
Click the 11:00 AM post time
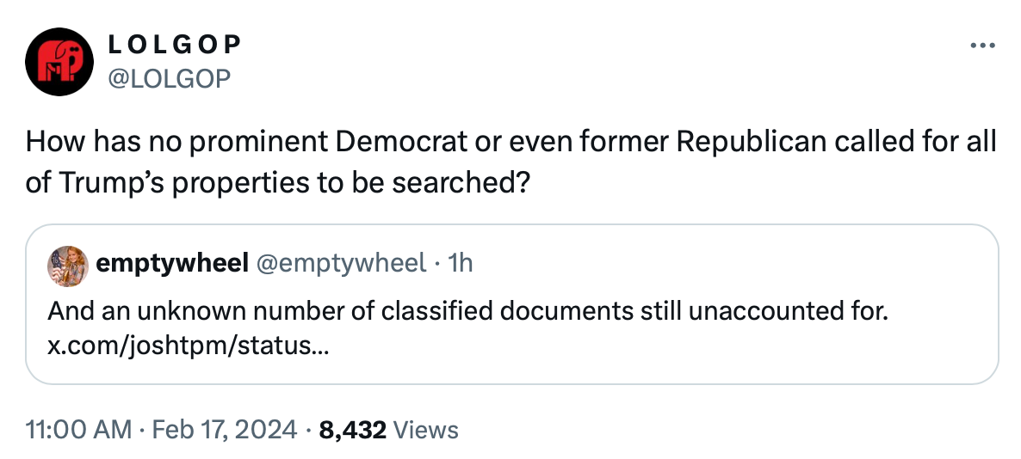point(79,429)
